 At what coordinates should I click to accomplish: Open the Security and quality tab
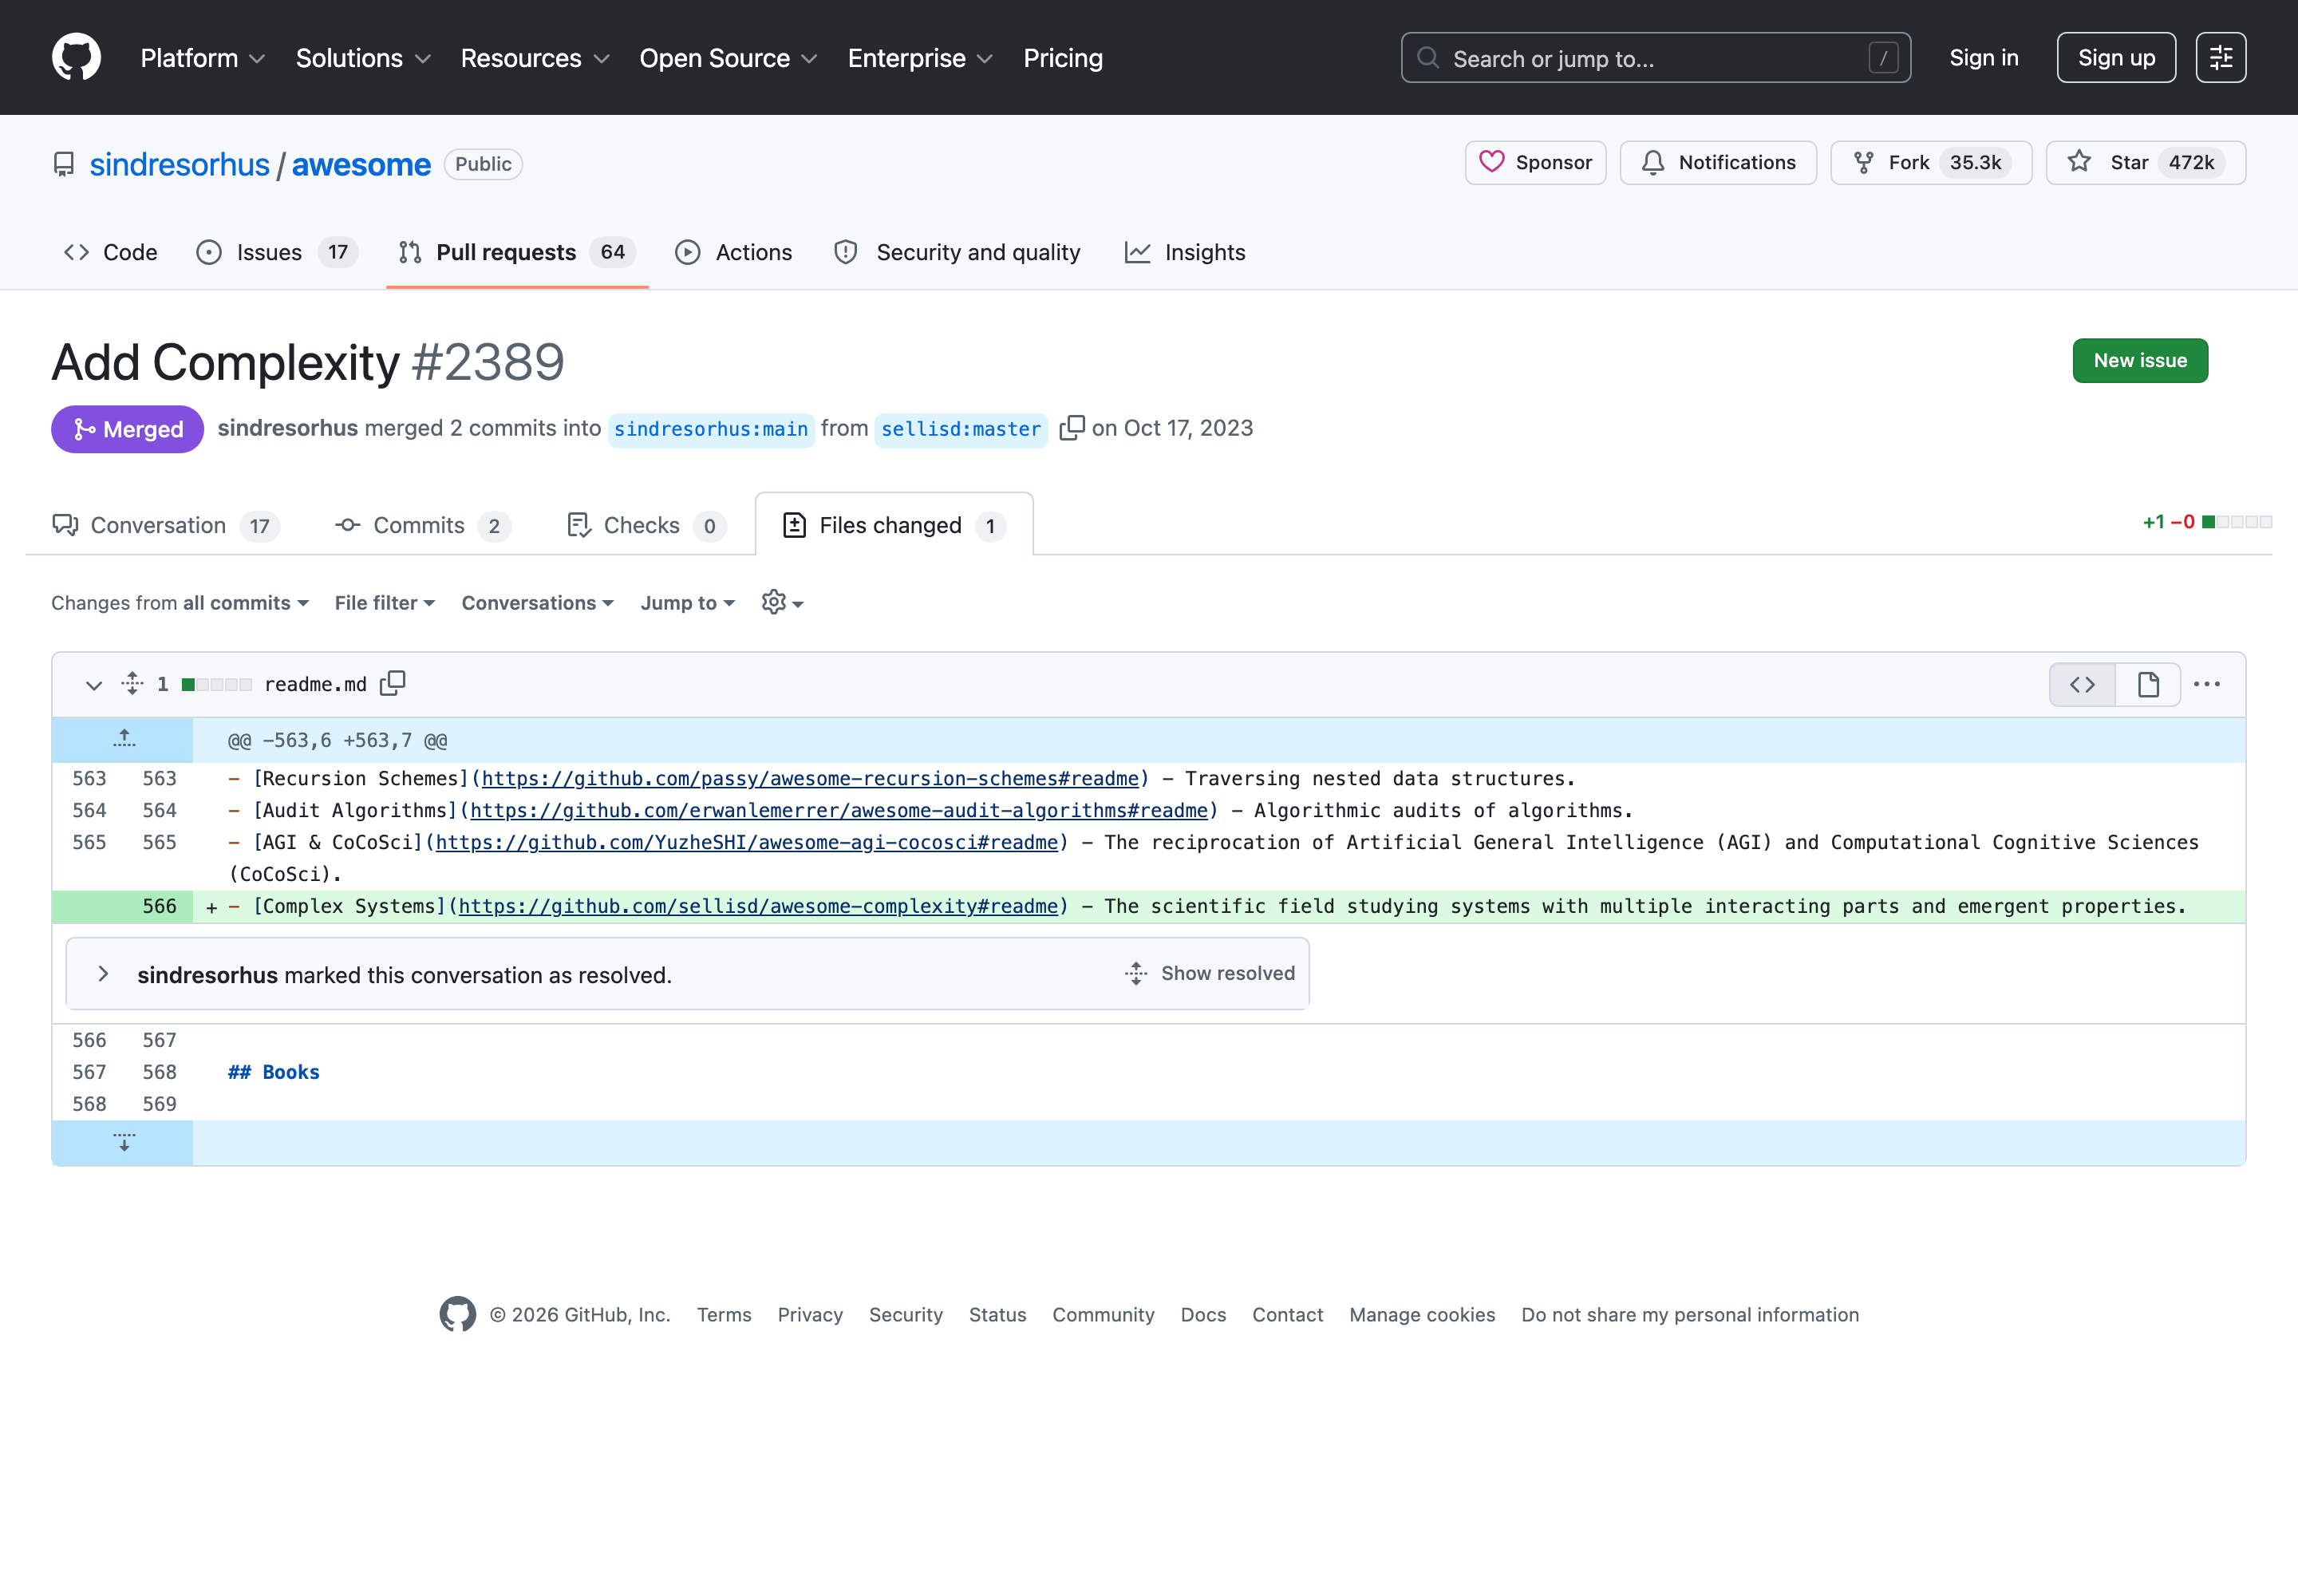coord(957,252)
